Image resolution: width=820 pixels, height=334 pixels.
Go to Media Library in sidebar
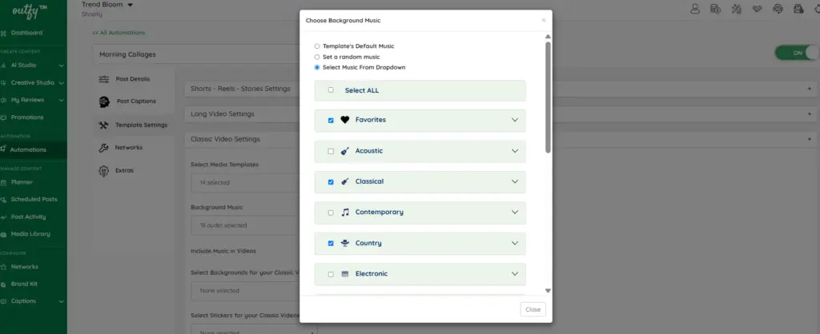(30, 234)
